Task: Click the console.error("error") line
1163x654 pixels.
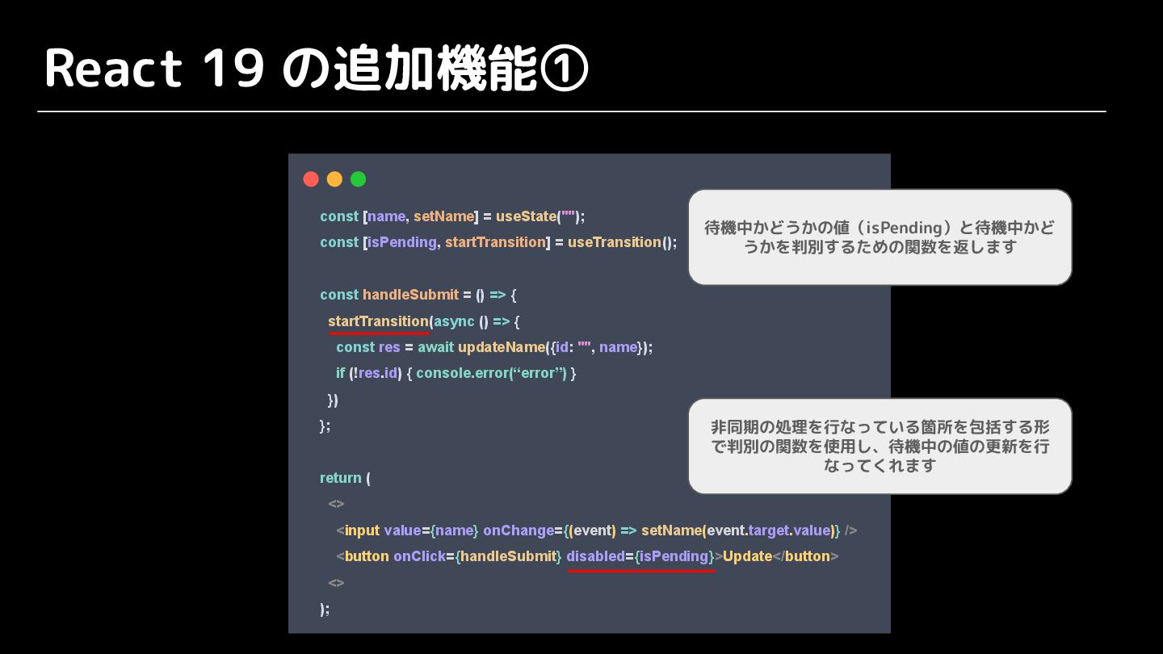Action: click(456, 373)
